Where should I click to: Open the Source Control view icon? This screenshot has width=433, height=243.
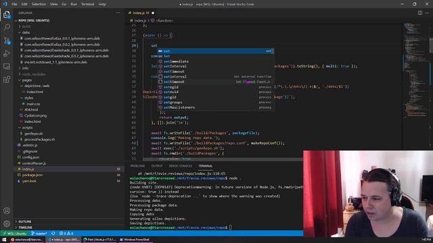pos(7,40)
